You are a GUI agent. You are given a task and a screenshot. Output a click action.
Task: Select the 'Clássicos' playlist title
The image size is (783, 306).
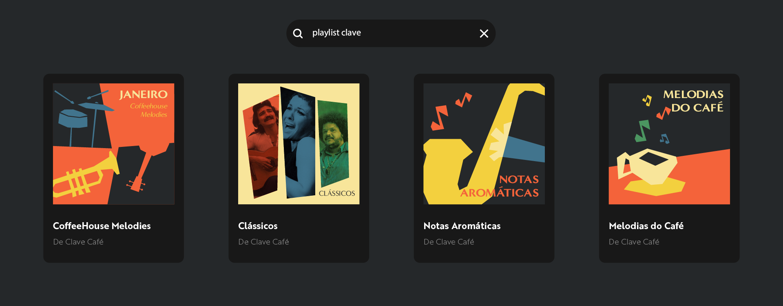click(258, 226)
